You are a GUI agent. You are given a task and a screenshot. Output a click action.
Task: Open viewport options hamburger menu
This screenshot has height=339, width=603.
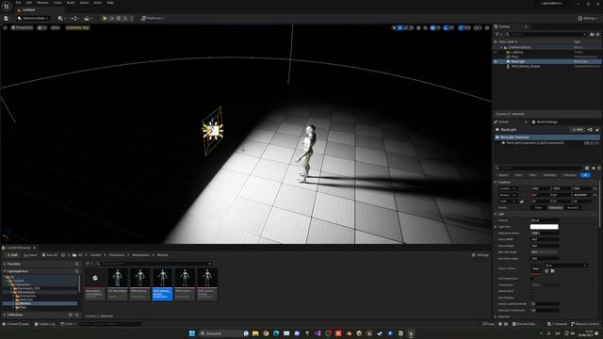(x=5, y=27)
